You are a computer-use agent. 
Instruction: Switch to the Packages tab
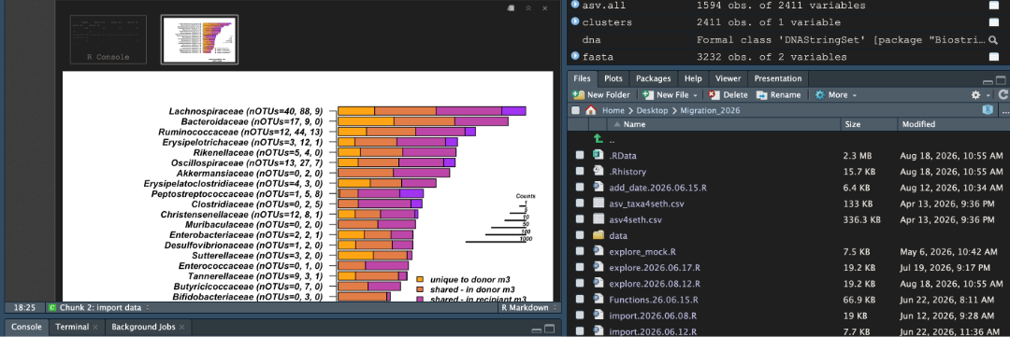coord(653,78)
